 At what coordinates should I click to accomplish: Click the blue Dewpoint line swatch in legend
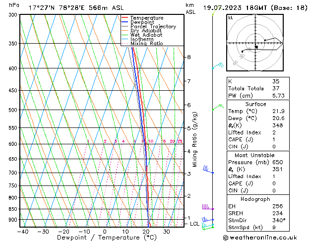(x=125, y=22)
